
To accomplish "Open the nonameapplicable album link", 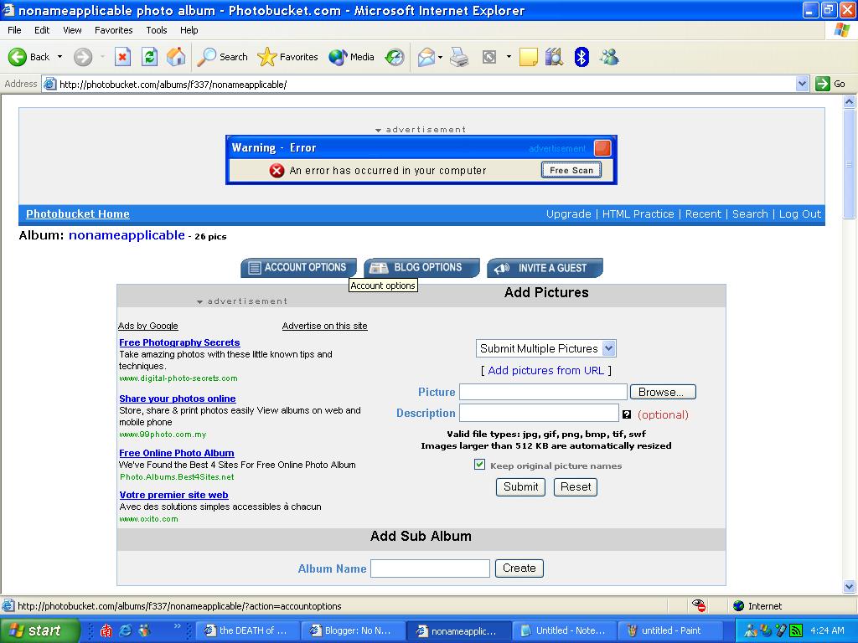I will [x=127, y=235].
